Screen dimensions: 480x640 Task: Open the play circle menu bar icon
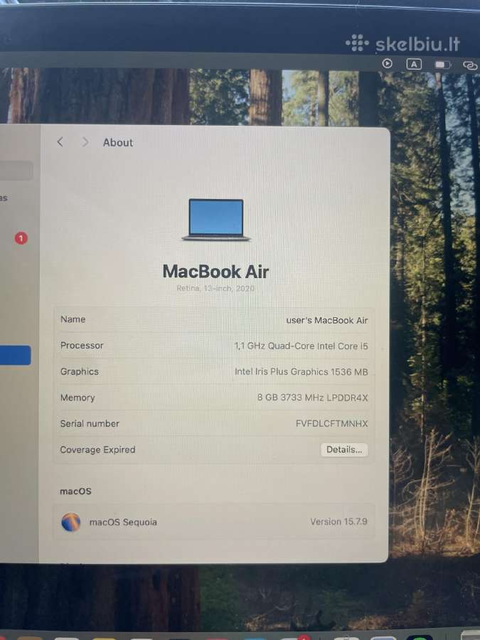(x=387, y=64)
